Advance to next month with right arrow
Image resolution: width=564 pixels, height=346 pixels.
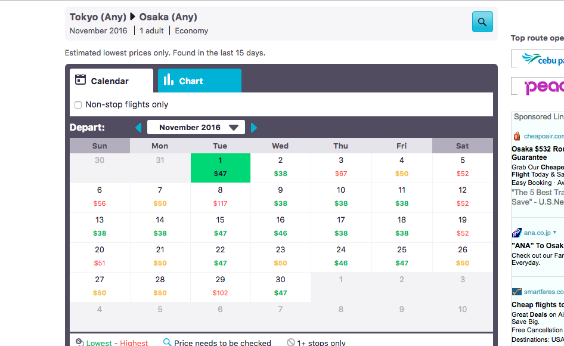point(254,128)
